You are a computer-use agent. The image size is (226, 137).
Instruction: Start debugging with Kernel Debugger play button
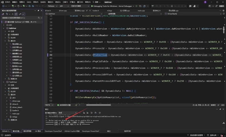(92, 6)
